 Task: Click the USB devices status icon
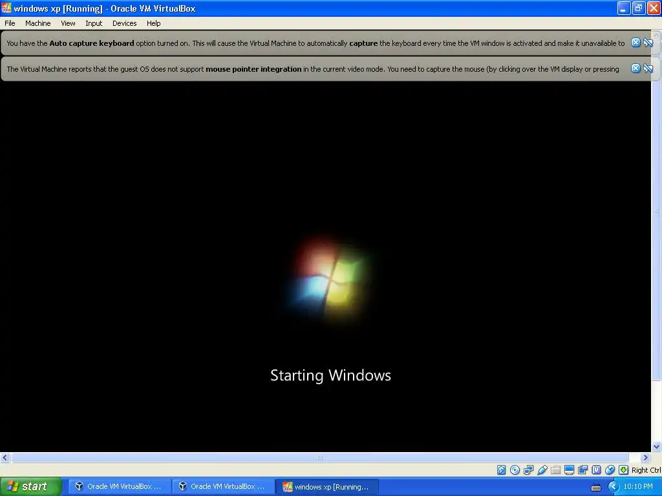(x=542, y=470)
